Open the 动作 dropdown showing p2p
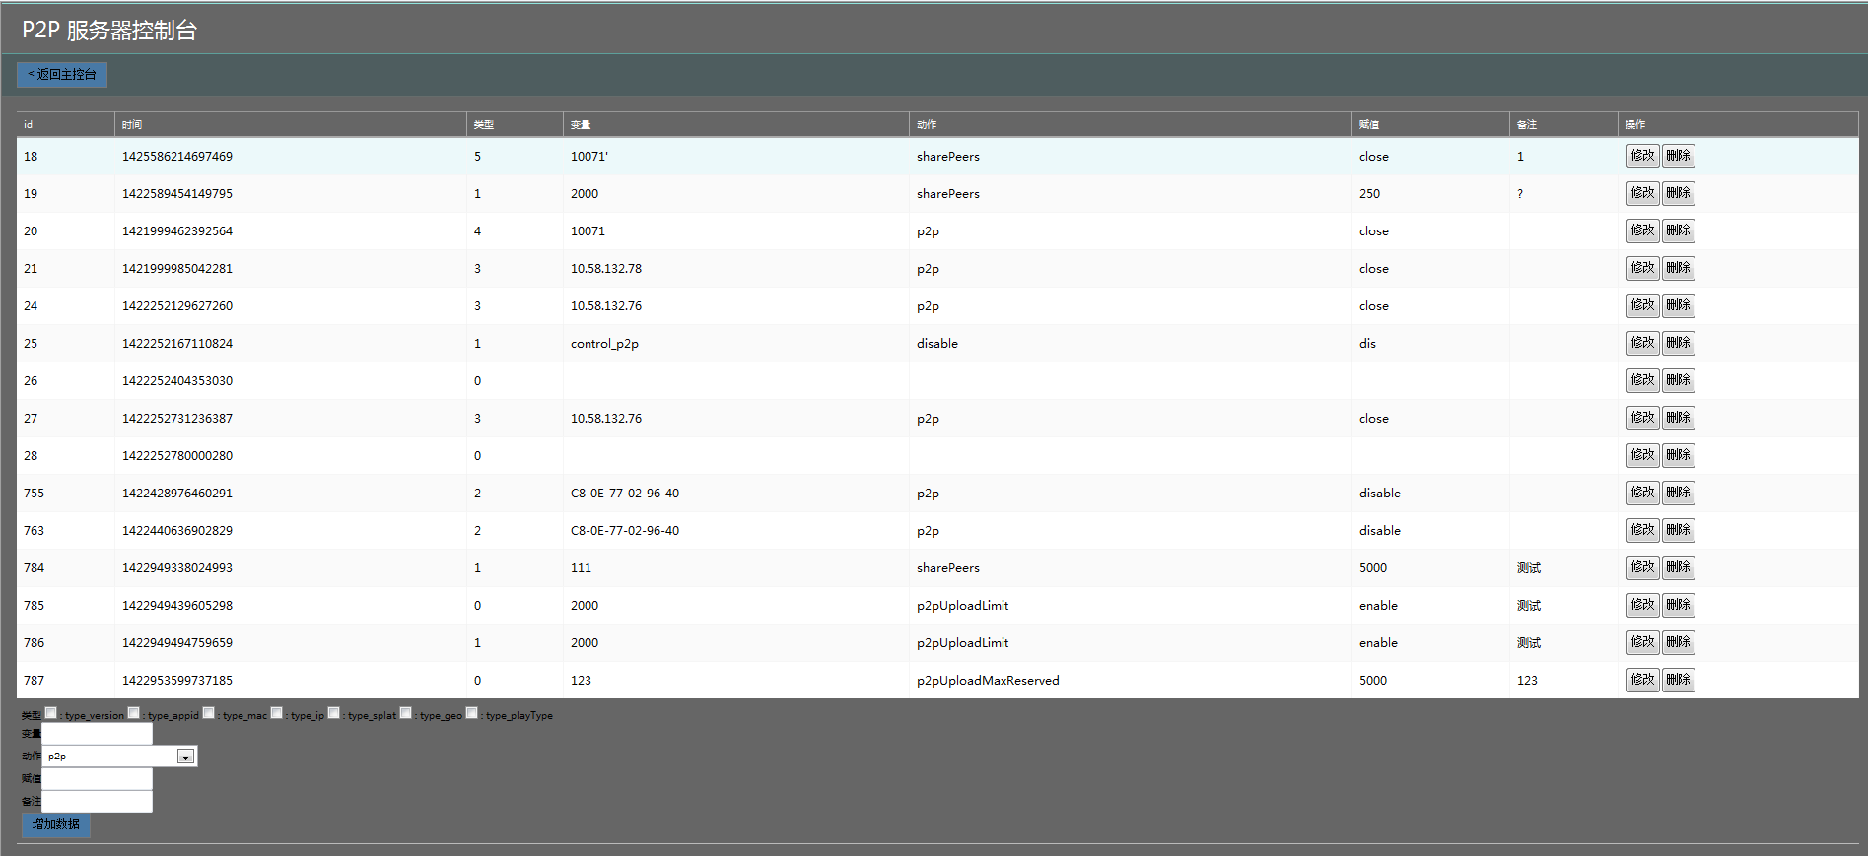 tap(119, 757)
